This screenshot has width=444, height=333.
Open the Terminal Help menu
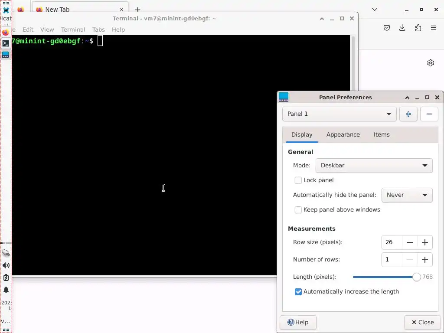[x=118, y=29]
